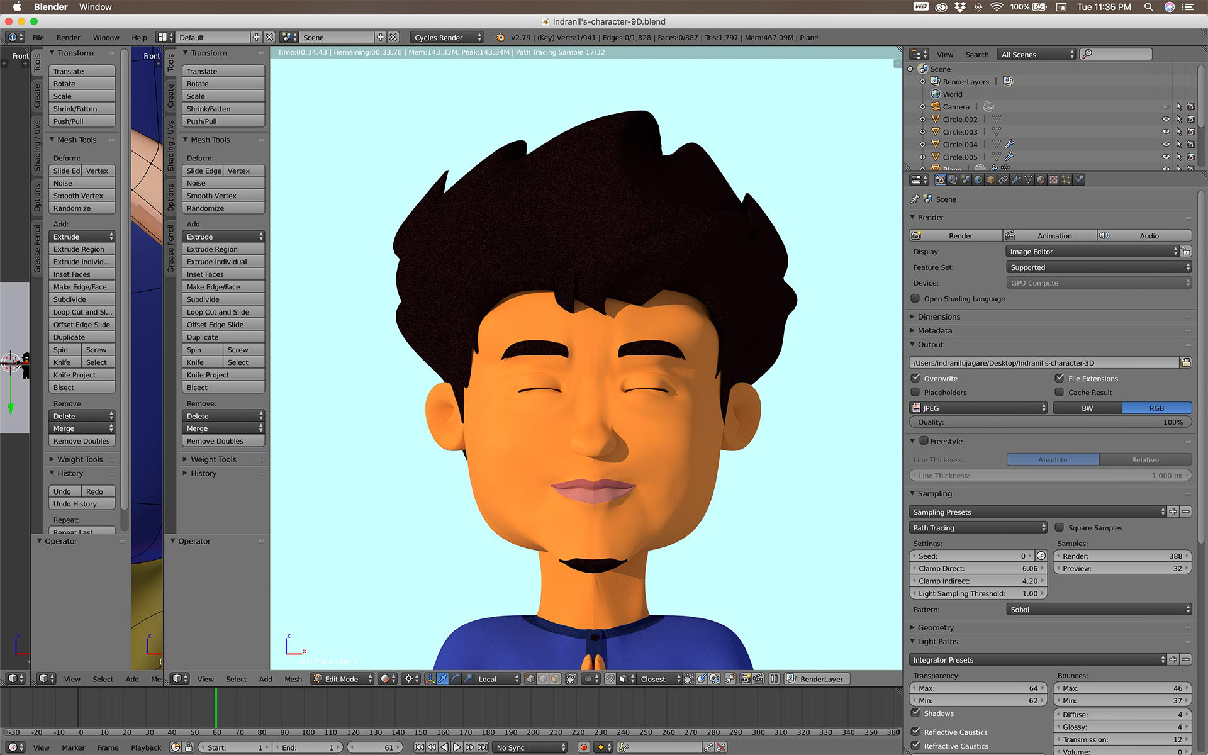
Task: Adjust the JPEG Quality slider
Action: point(1050,422)
